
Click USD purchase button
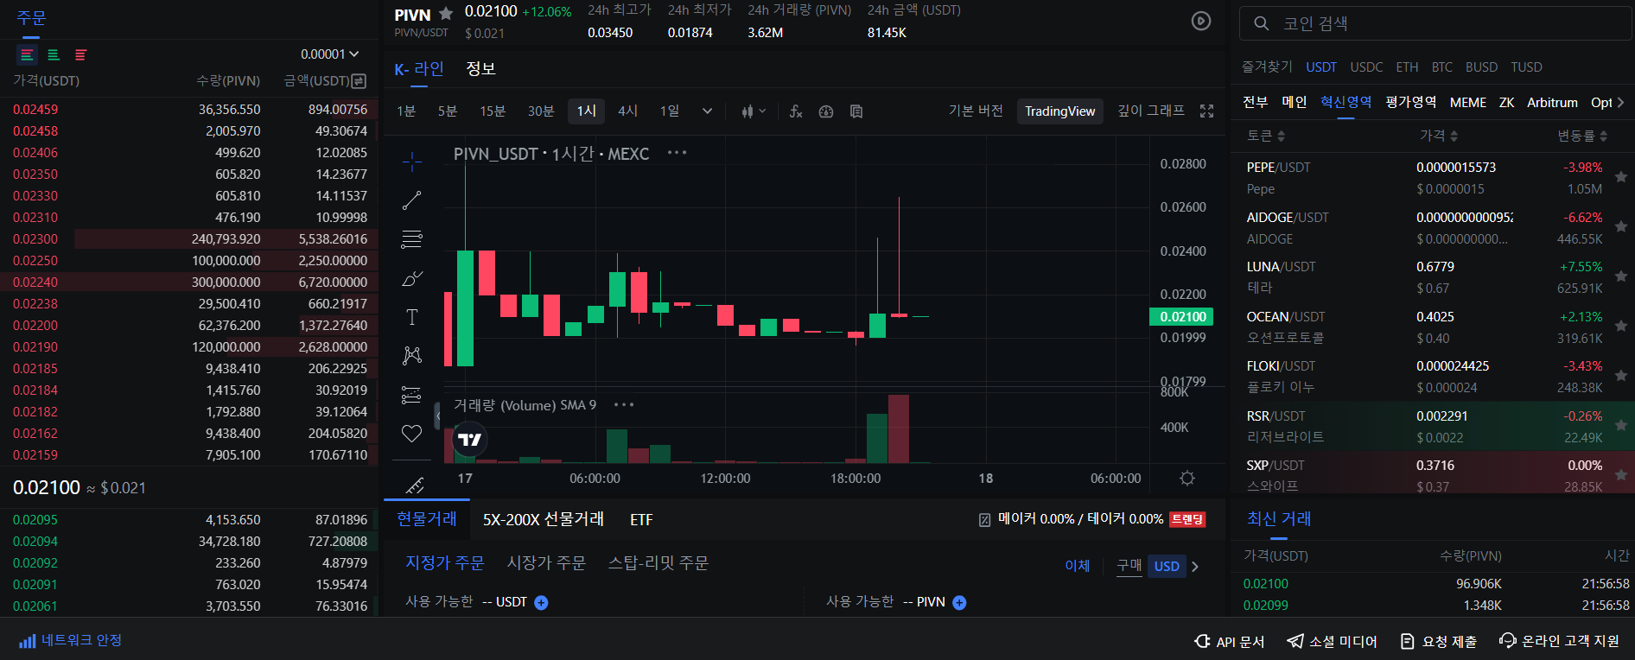tap(1167, 567)
